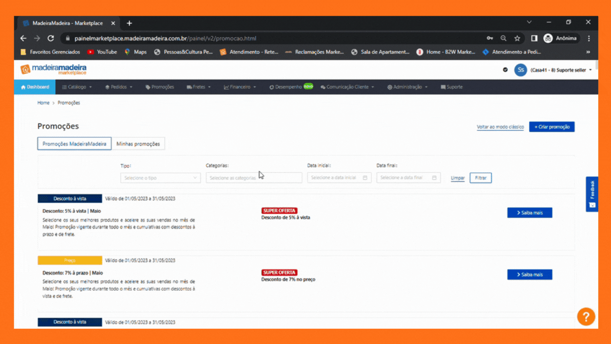Open Suporte in the nav bar
This screenshot has height=344, width=611.
click(x=452, y=87)
